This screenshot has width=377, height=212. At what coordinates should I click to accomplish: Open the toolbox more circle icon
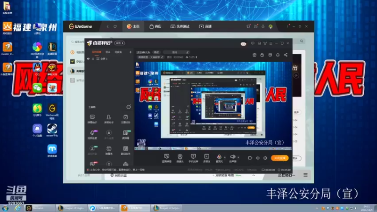129,107
